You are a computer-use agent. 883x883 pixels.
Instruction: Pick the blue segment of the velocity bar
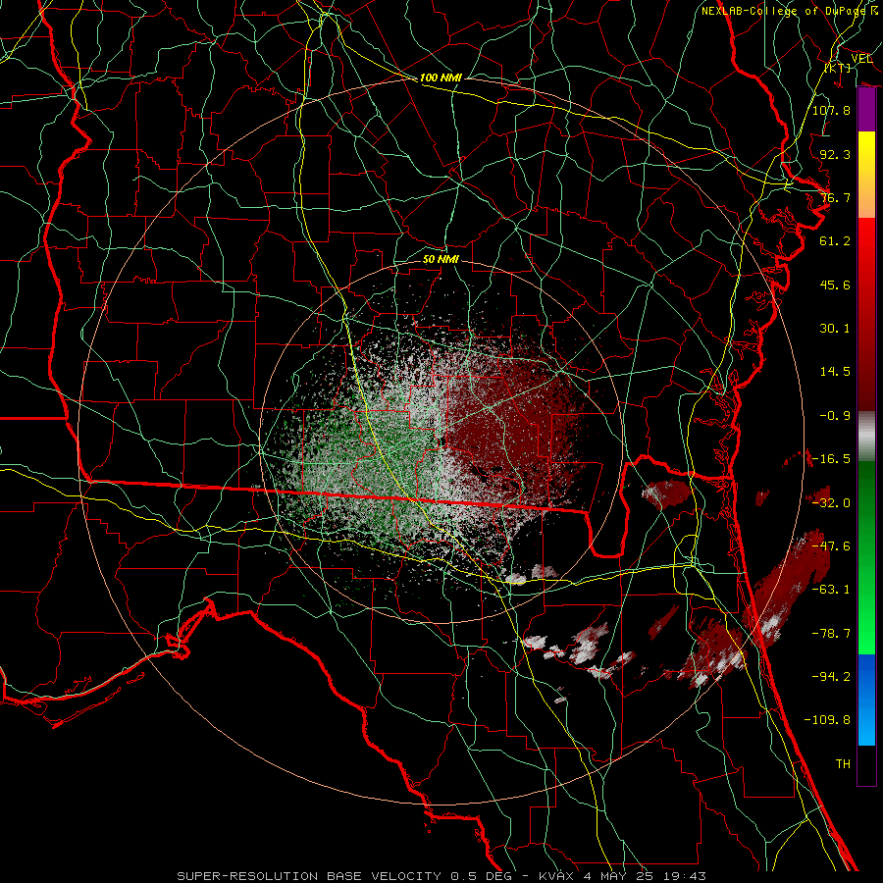tap(866, 700)
